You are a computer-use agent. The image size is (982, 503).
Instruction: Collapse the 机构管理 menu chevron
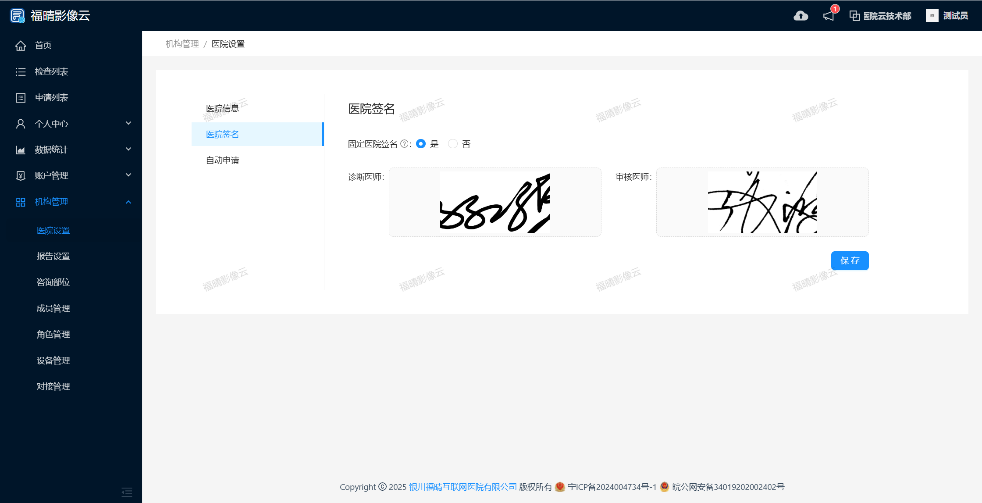pos(128,202)
